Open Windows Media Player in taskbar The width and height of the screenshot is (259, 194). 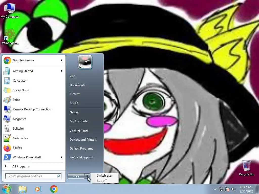coord(38,189)
